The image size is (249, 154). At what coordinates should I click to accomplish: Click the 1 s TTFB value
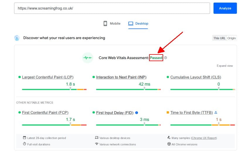(219, 119)
